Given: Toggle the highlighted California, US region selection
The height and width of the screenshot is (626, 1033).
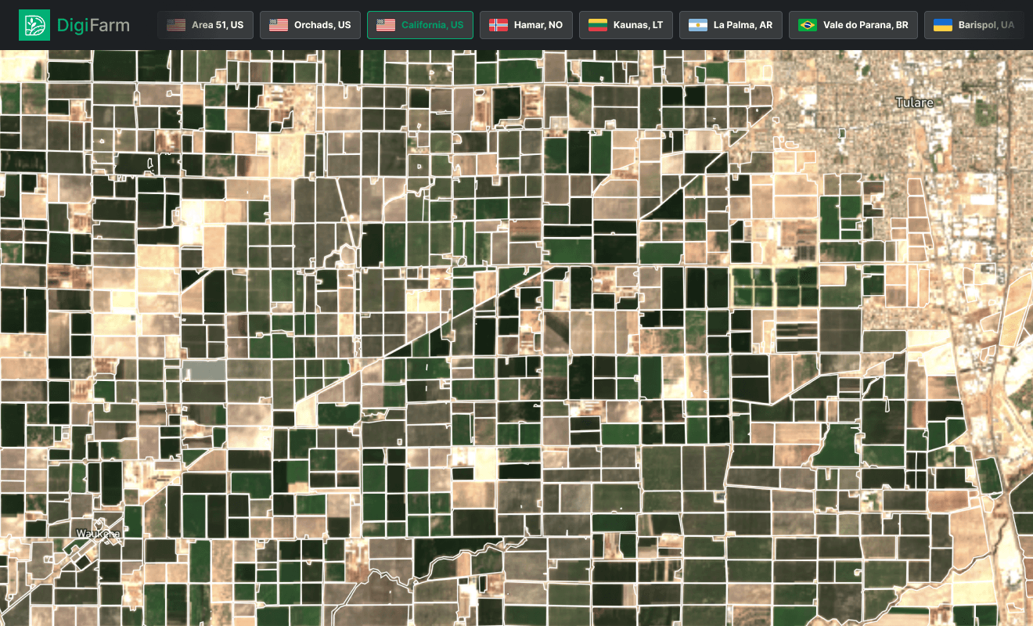Looking at the screenshot, I should pos(419,24).
